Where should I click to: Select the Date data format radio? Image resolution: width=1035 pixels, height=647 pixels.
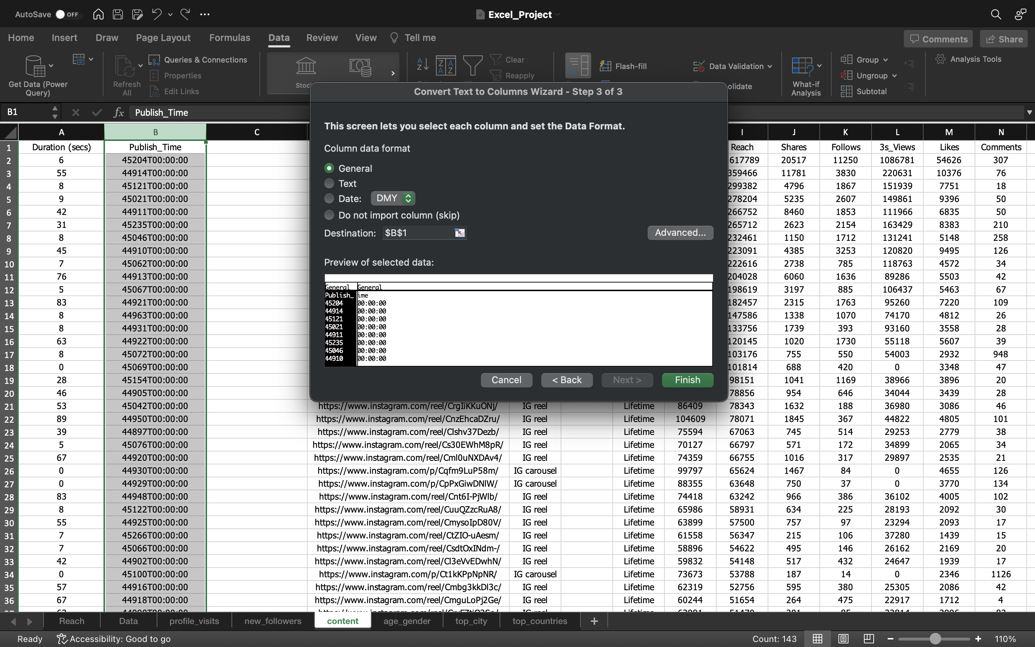pos(329,198)
